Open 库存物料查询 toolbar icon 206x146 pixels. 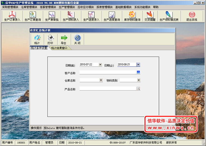132,16
